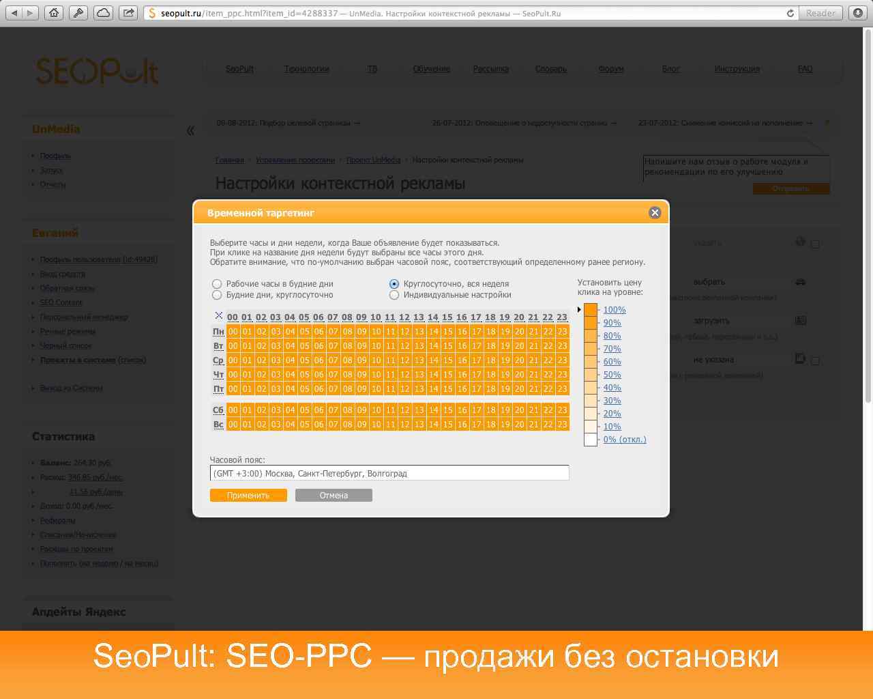Image resolution: width=873 pixels, height=699 pixels.
Task: Select the Рабочие часы в будние дни option
Action: point(217,284)
